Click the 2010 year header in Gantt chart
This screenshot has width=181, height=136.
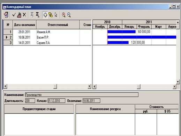(107, 22)
